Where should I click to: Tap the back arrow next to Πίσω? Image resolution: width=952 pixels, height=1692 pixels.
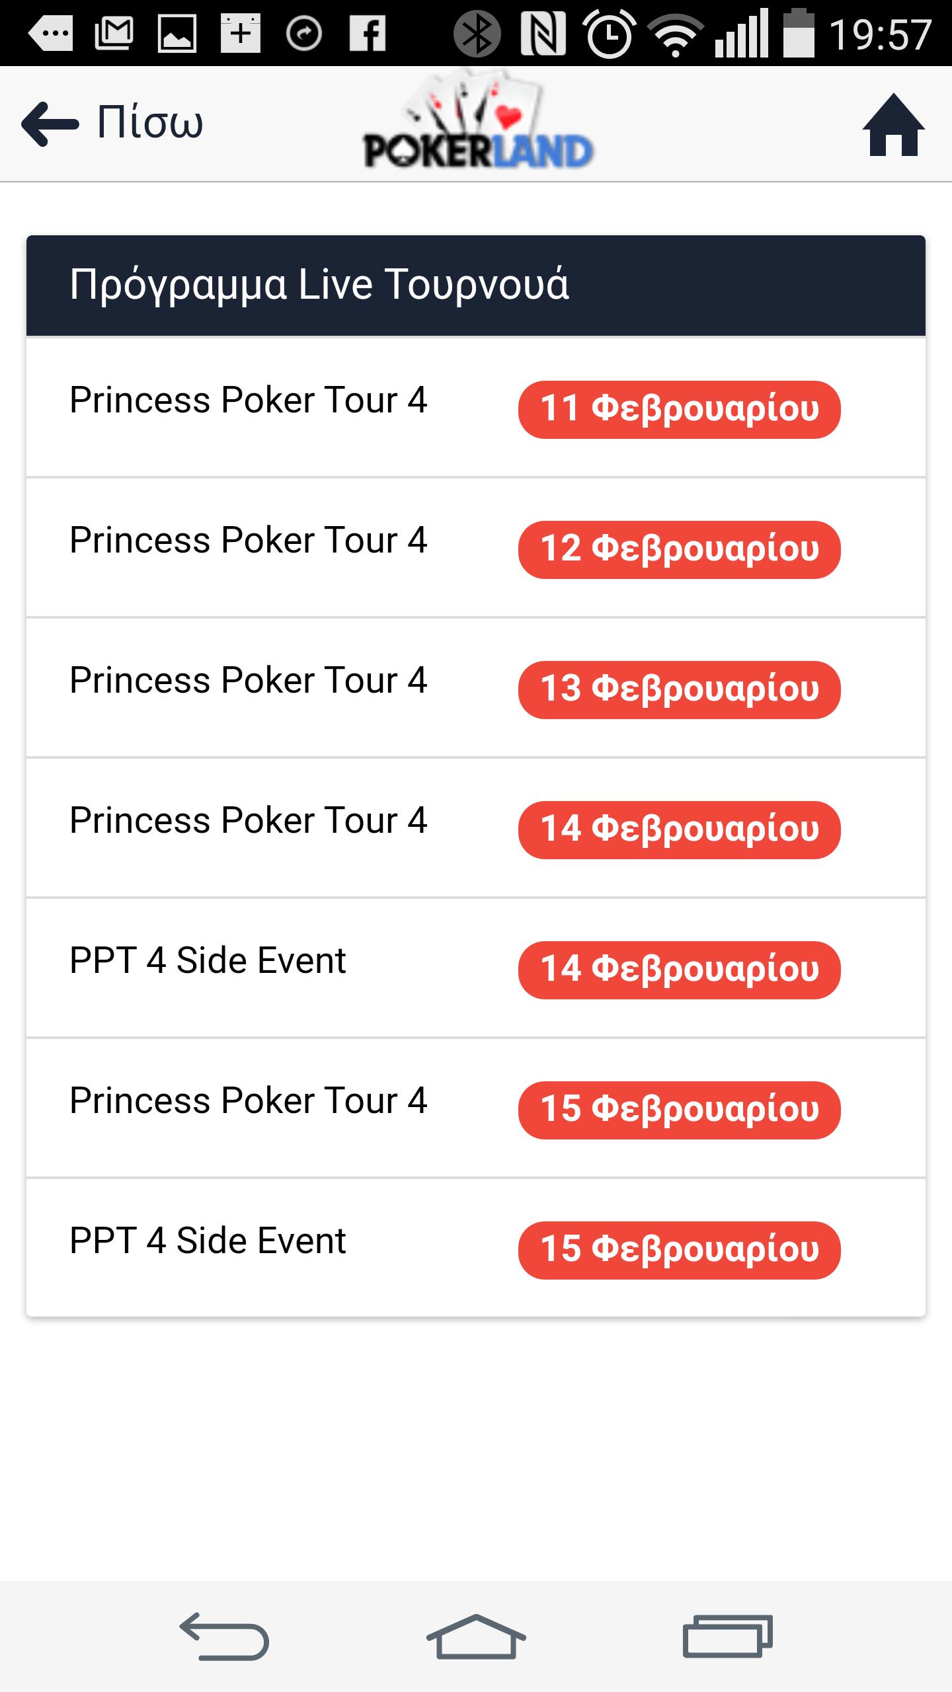tap(50, 124)
